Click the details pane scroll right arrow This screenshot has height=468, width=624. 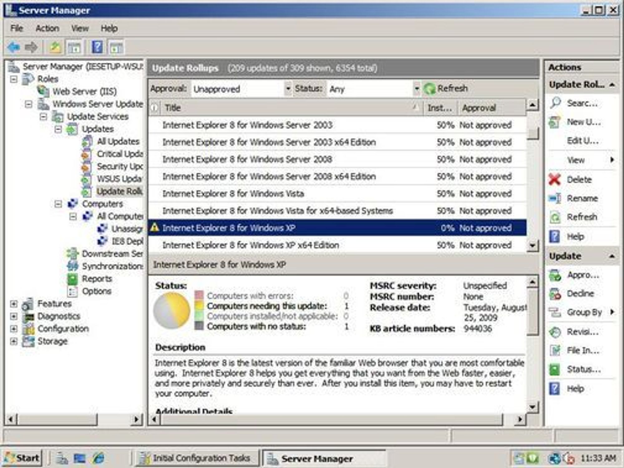click(520, 420)
